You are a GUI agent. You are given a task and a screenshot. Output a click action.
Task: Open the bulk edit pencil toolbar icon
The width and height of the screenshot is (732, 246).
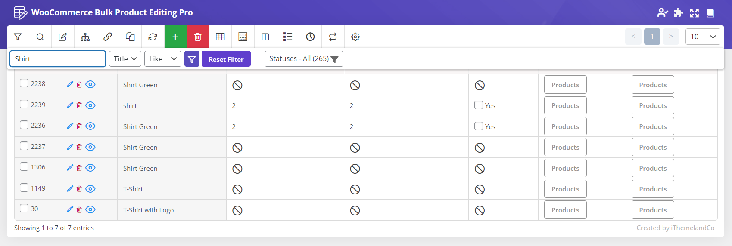62,37
